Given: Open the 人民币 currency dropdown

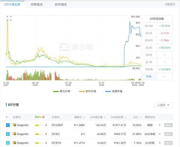Looking at the screenshot, I should click(164, 105).
